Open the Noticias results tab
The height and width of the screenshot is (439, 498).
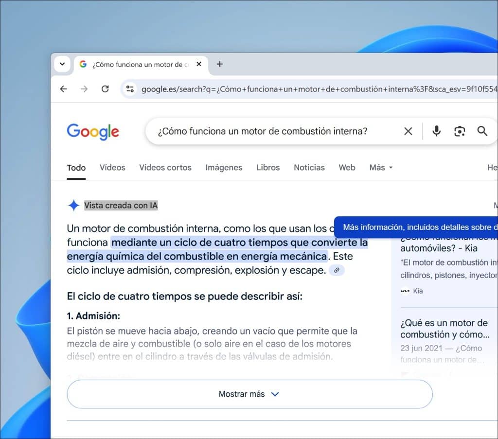pyautogui.click(x=309, y=168)
